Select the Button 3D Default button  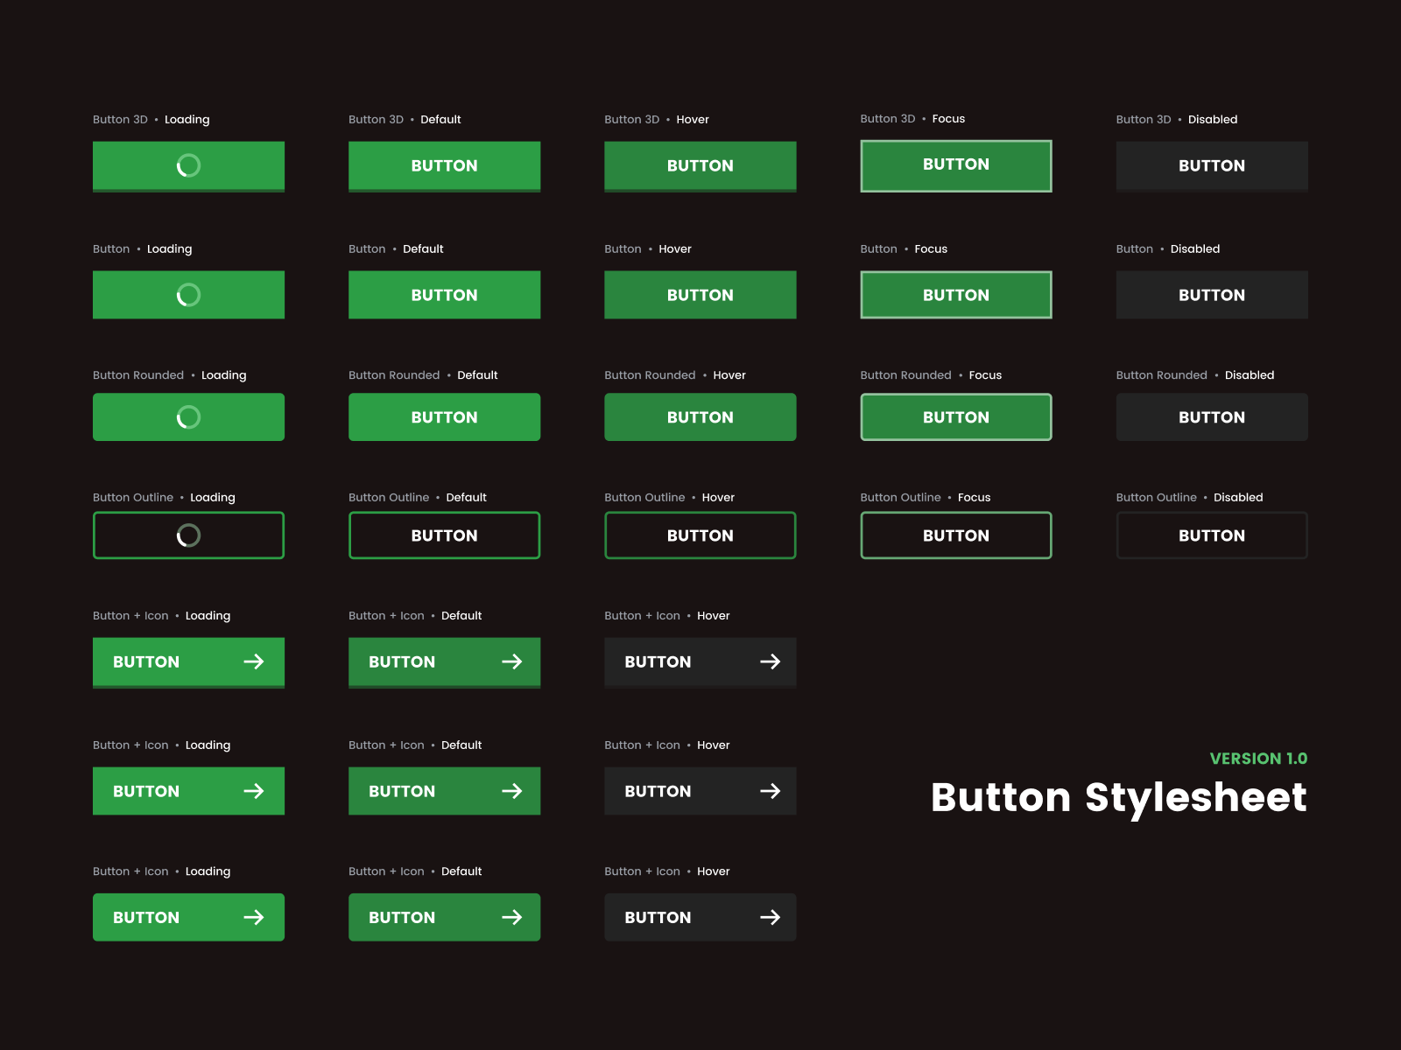pyautogui.click(x=444, y=165)
